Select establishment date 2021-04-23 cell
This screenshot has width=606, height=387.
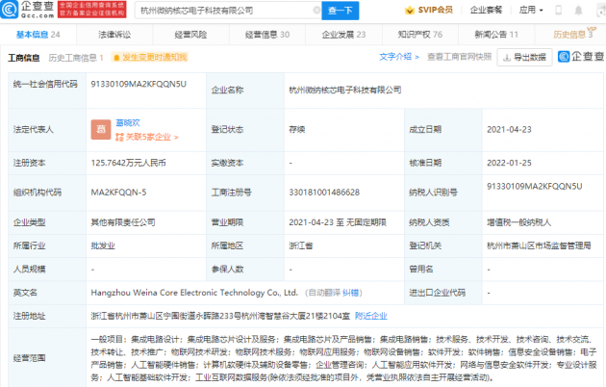tap(509, 130)
